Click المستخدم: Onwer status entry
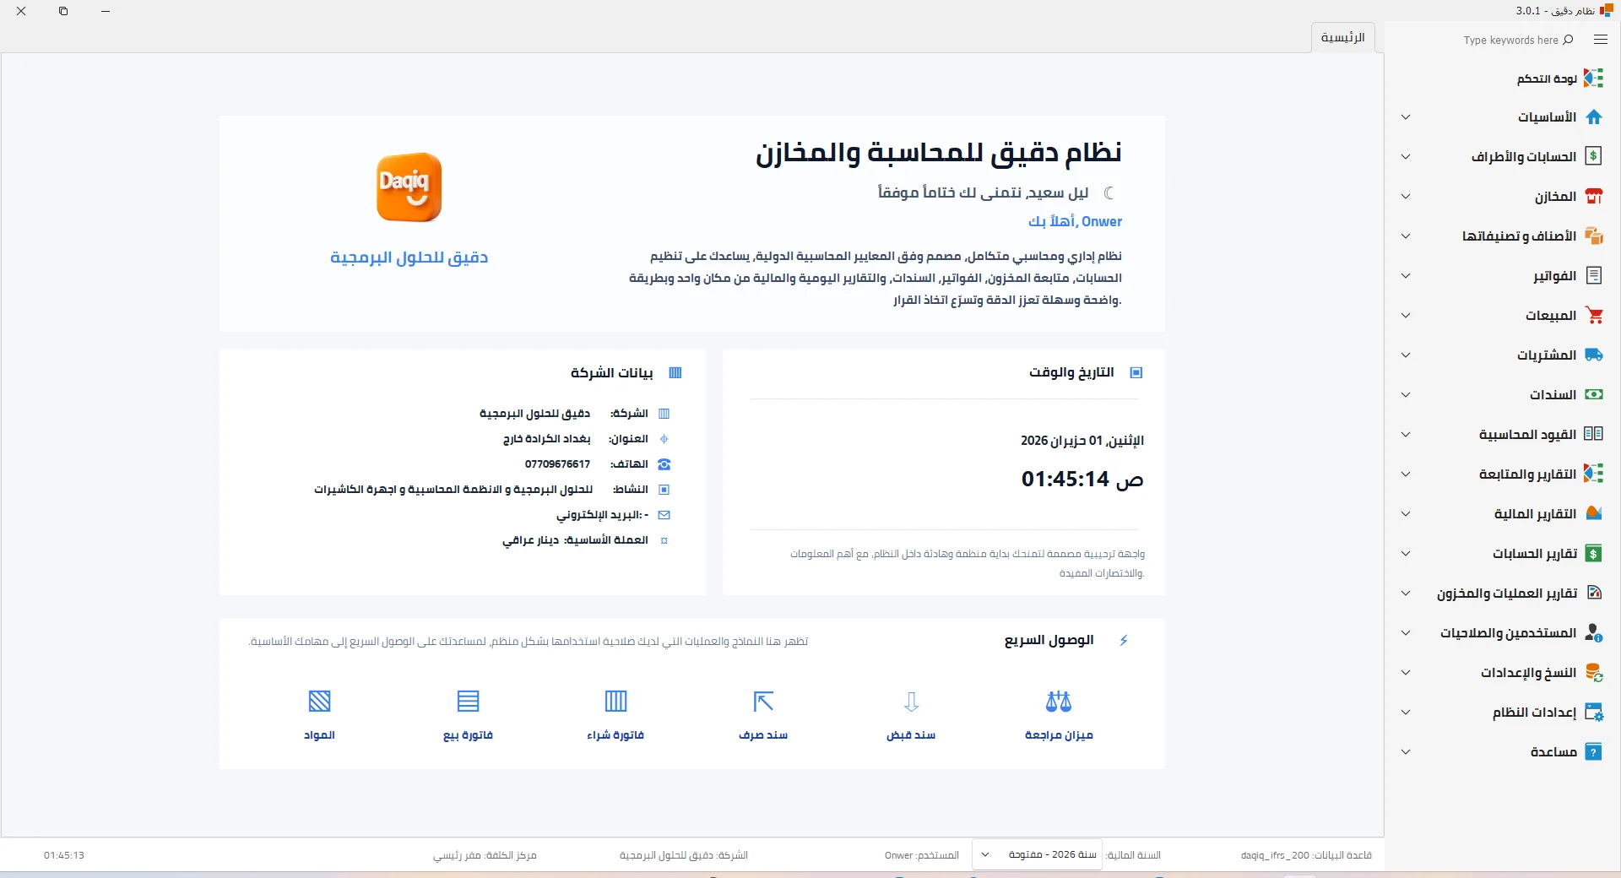The height and width of the screenshot is (878, 1621). point(922,855)
